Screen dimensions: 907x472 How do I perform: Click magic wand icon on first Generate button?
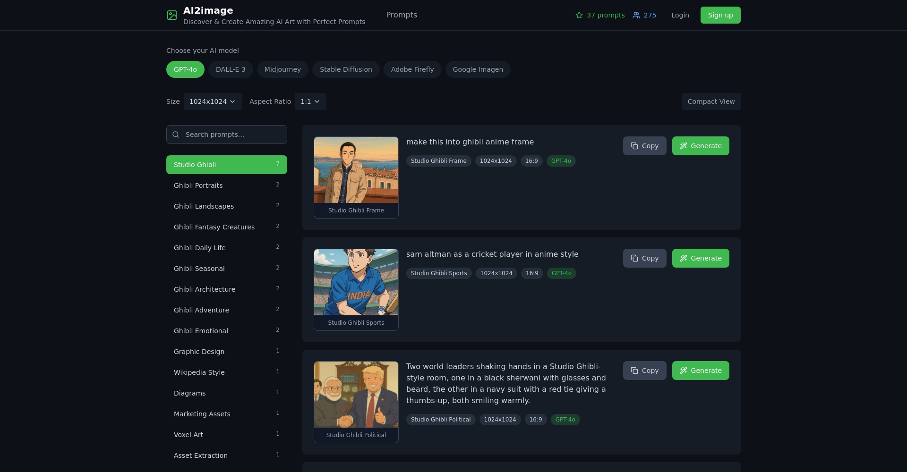click(x=684, y=146)
